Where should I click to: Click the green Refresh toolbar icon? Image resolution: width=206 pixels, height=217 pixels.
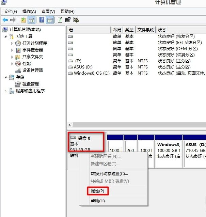coord(60,20)
